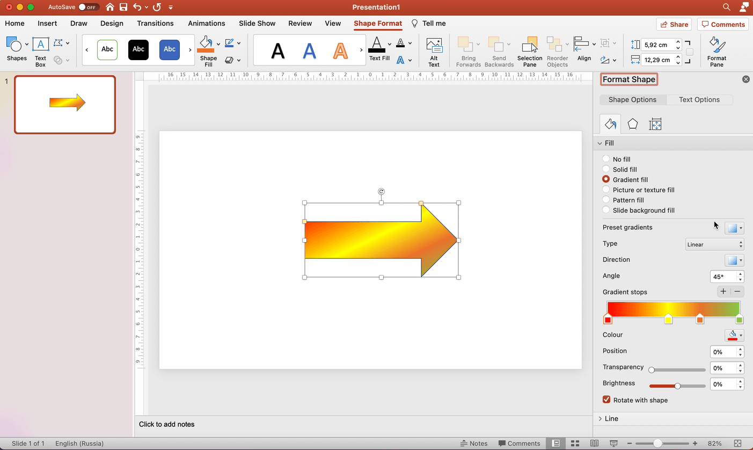Click the Brightness slider
The height and width of the screenshot is (450, 753).
coord(677,386)
